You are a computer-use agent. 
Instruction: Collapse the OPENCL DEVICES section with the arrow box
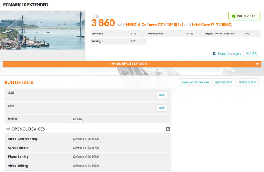click(x=168, y=129)
